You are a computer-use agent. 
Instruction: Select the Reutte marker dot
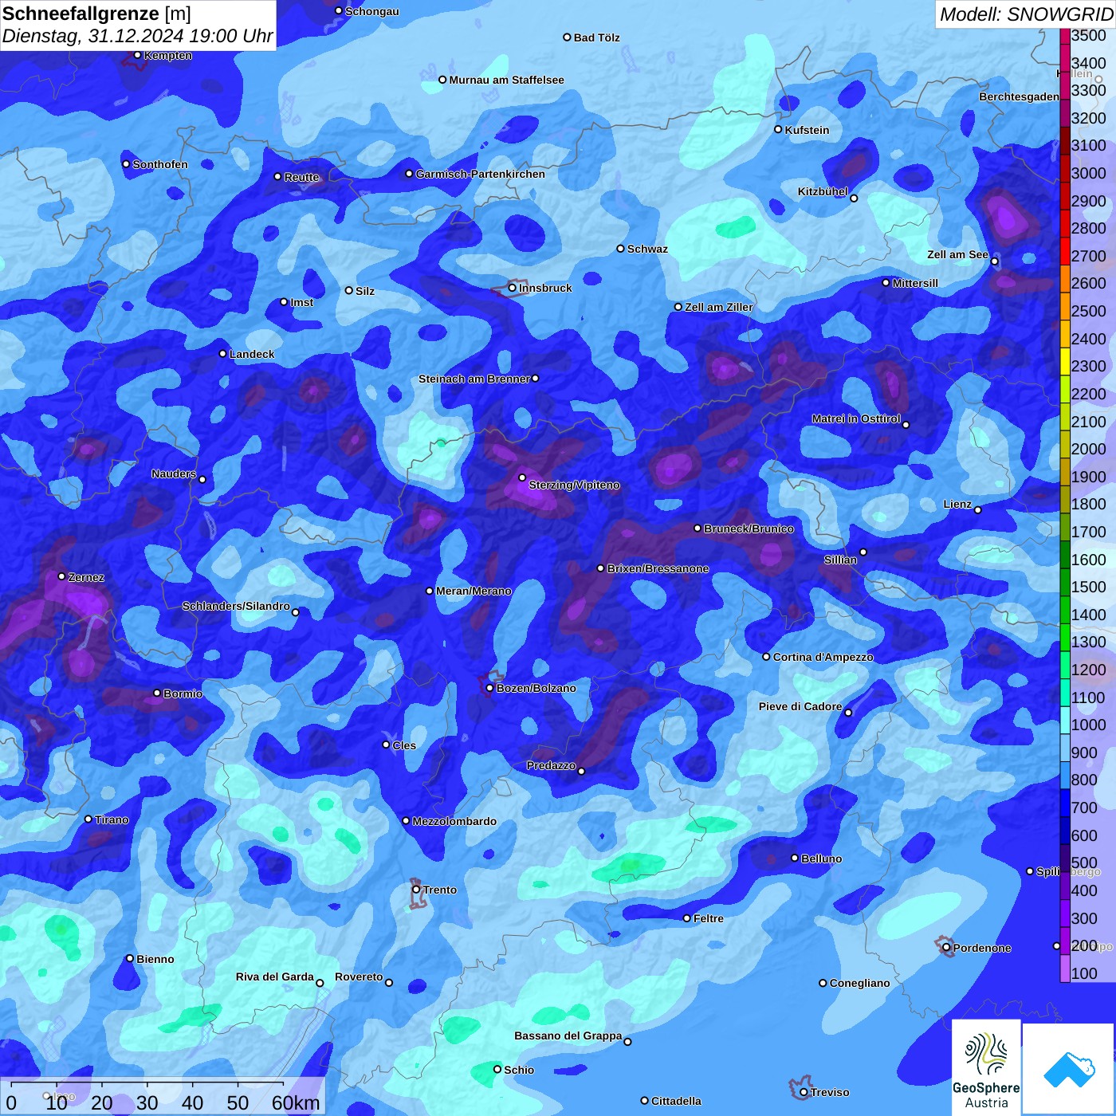tap(277, 177)
